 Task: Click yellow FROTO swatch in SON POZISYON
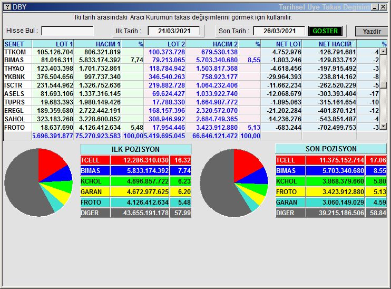[x=290, y=192]
